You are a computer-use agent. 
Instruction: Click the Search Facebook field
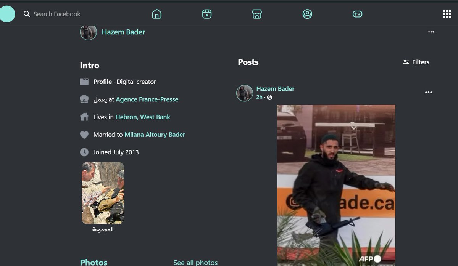(x=57, y=14)
